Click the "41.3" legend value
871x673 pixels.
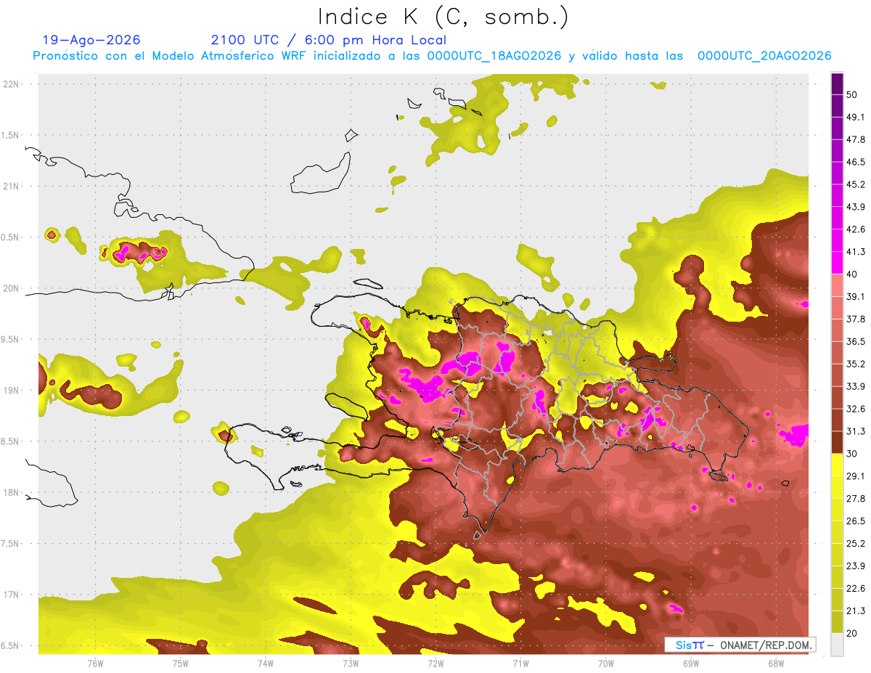[x=856, y=252]
